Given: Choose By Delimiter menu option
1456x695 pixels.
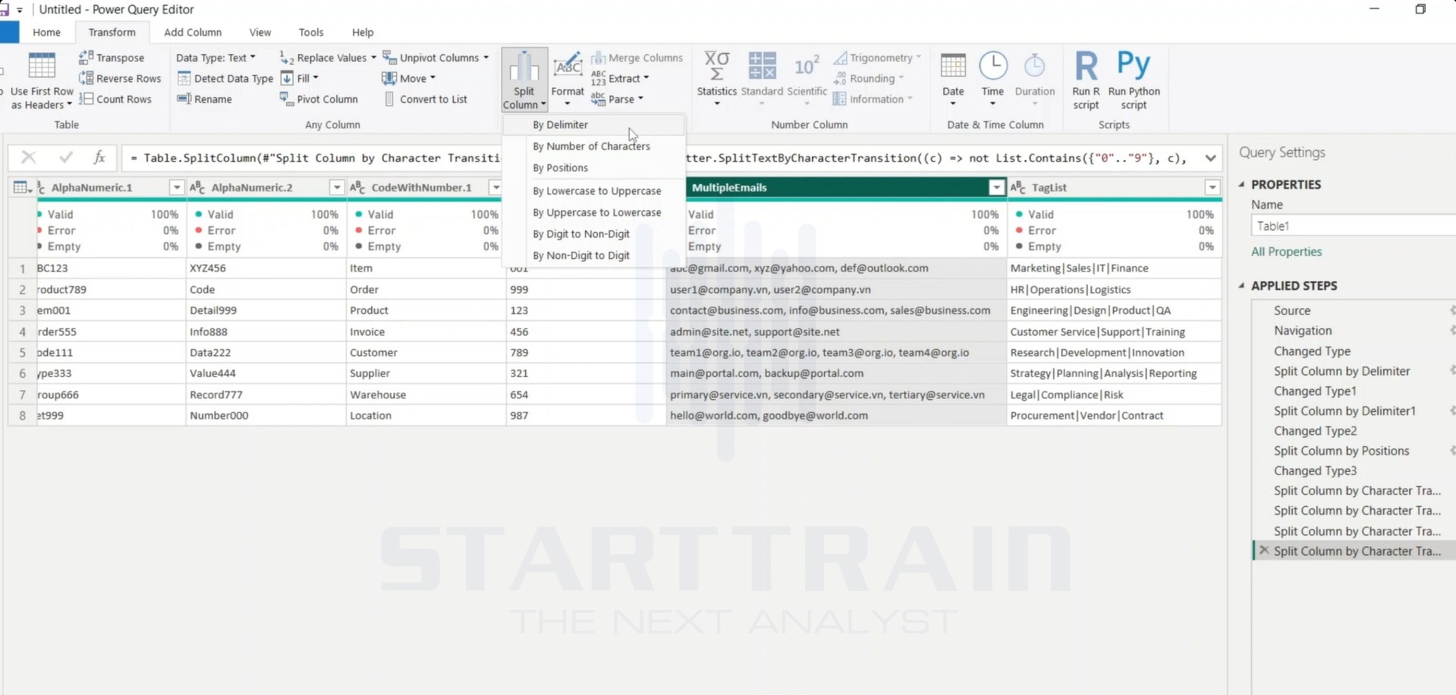Looking at the screenshot, I should 594,124.
